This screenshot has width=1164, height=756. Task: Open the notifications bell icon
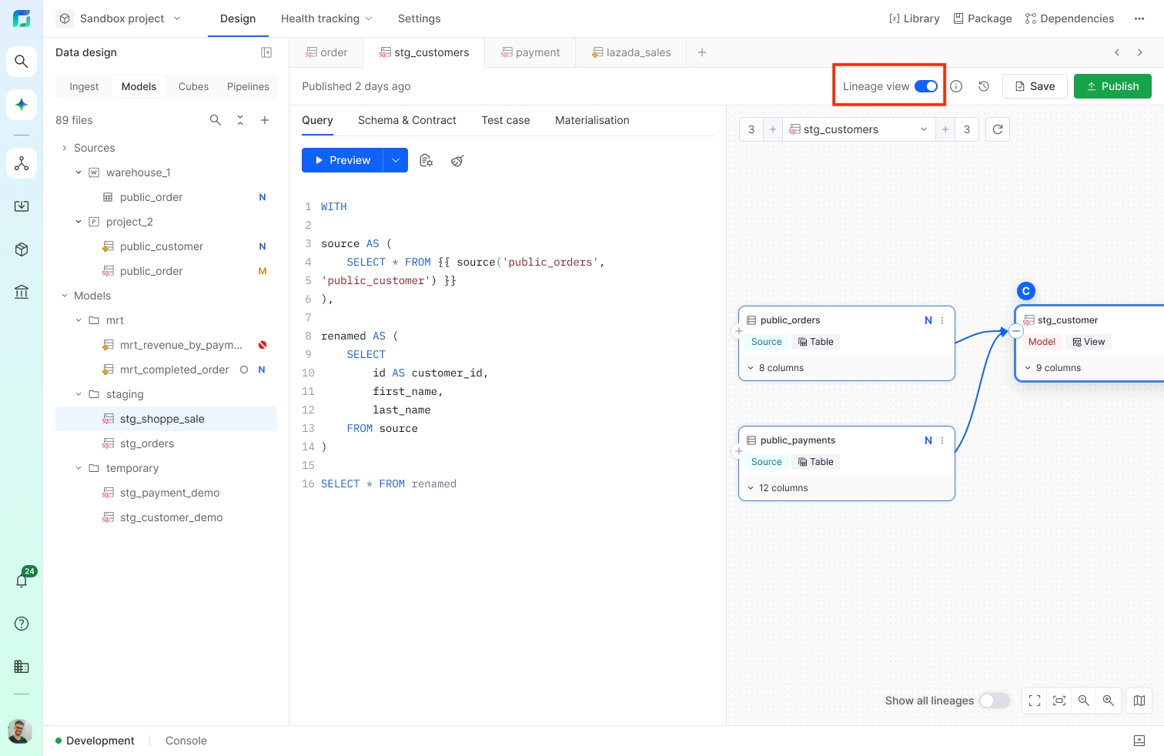(x=22, y=580)
